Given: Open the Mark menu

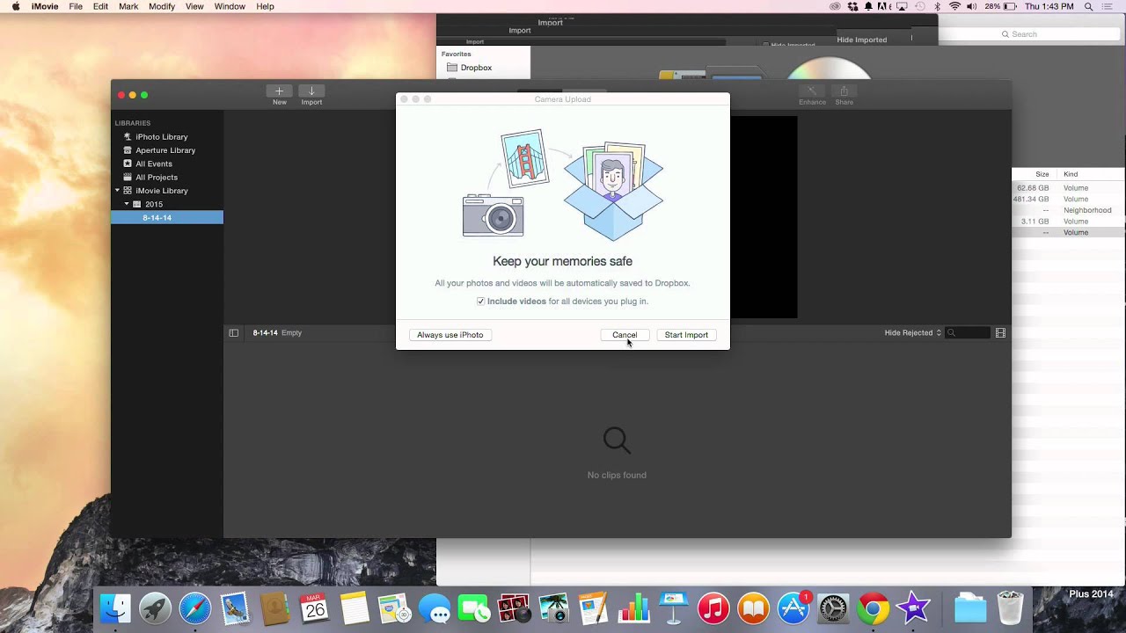Looking at the screenshot, I should click(128, 6).
